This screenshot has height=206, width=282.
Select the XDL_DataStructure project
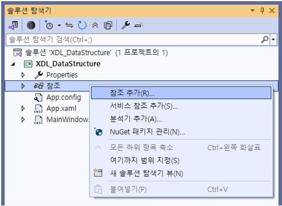(68, 64)
